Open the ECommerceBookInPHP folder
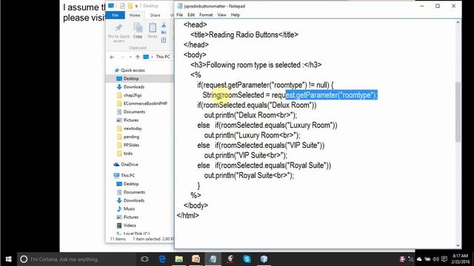This screenshot has width=474, height=266. tap(145, 103)
